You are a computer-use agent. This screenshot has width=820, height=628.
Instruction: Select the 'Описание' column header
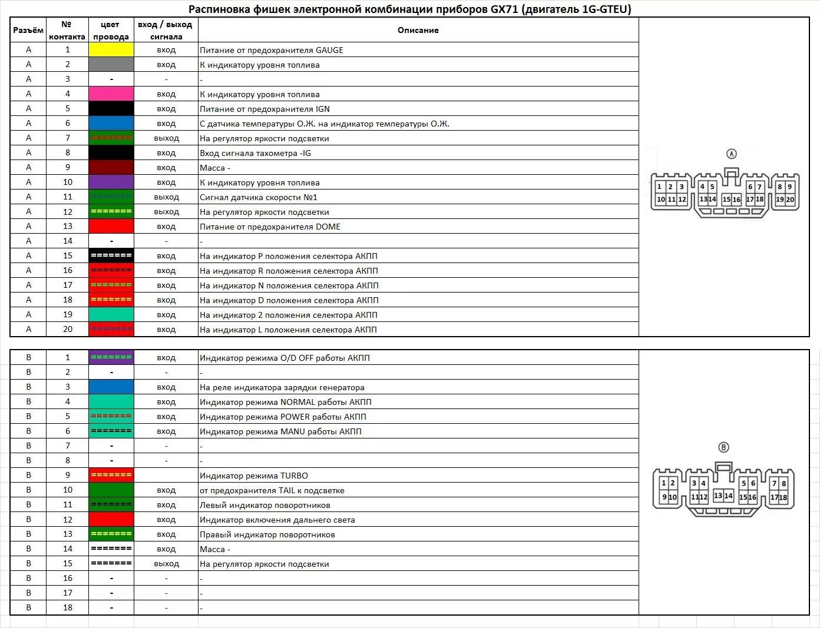point(418,30)
